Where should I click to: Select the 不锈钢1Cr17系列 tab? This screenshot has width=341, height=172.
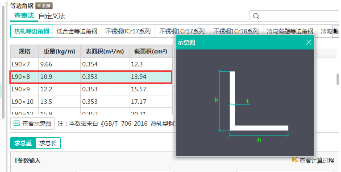click(x=182, y=31)
